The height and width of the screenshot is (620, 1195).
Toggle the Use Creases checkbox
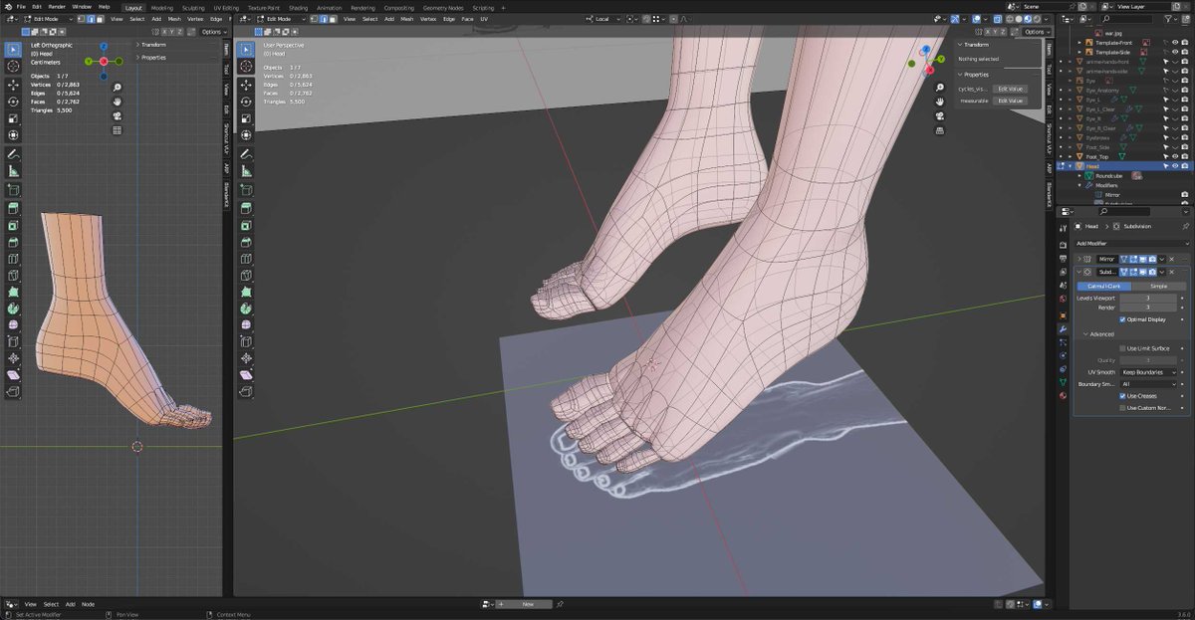click(x=1123, y=395)
